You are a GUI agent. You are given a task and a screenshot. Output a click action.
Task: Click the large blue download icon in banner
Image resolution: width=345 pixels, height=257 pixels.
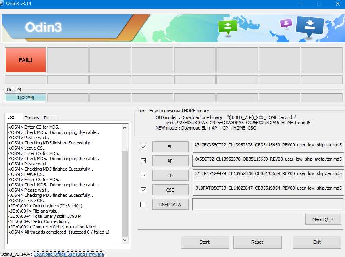[310, 27]
